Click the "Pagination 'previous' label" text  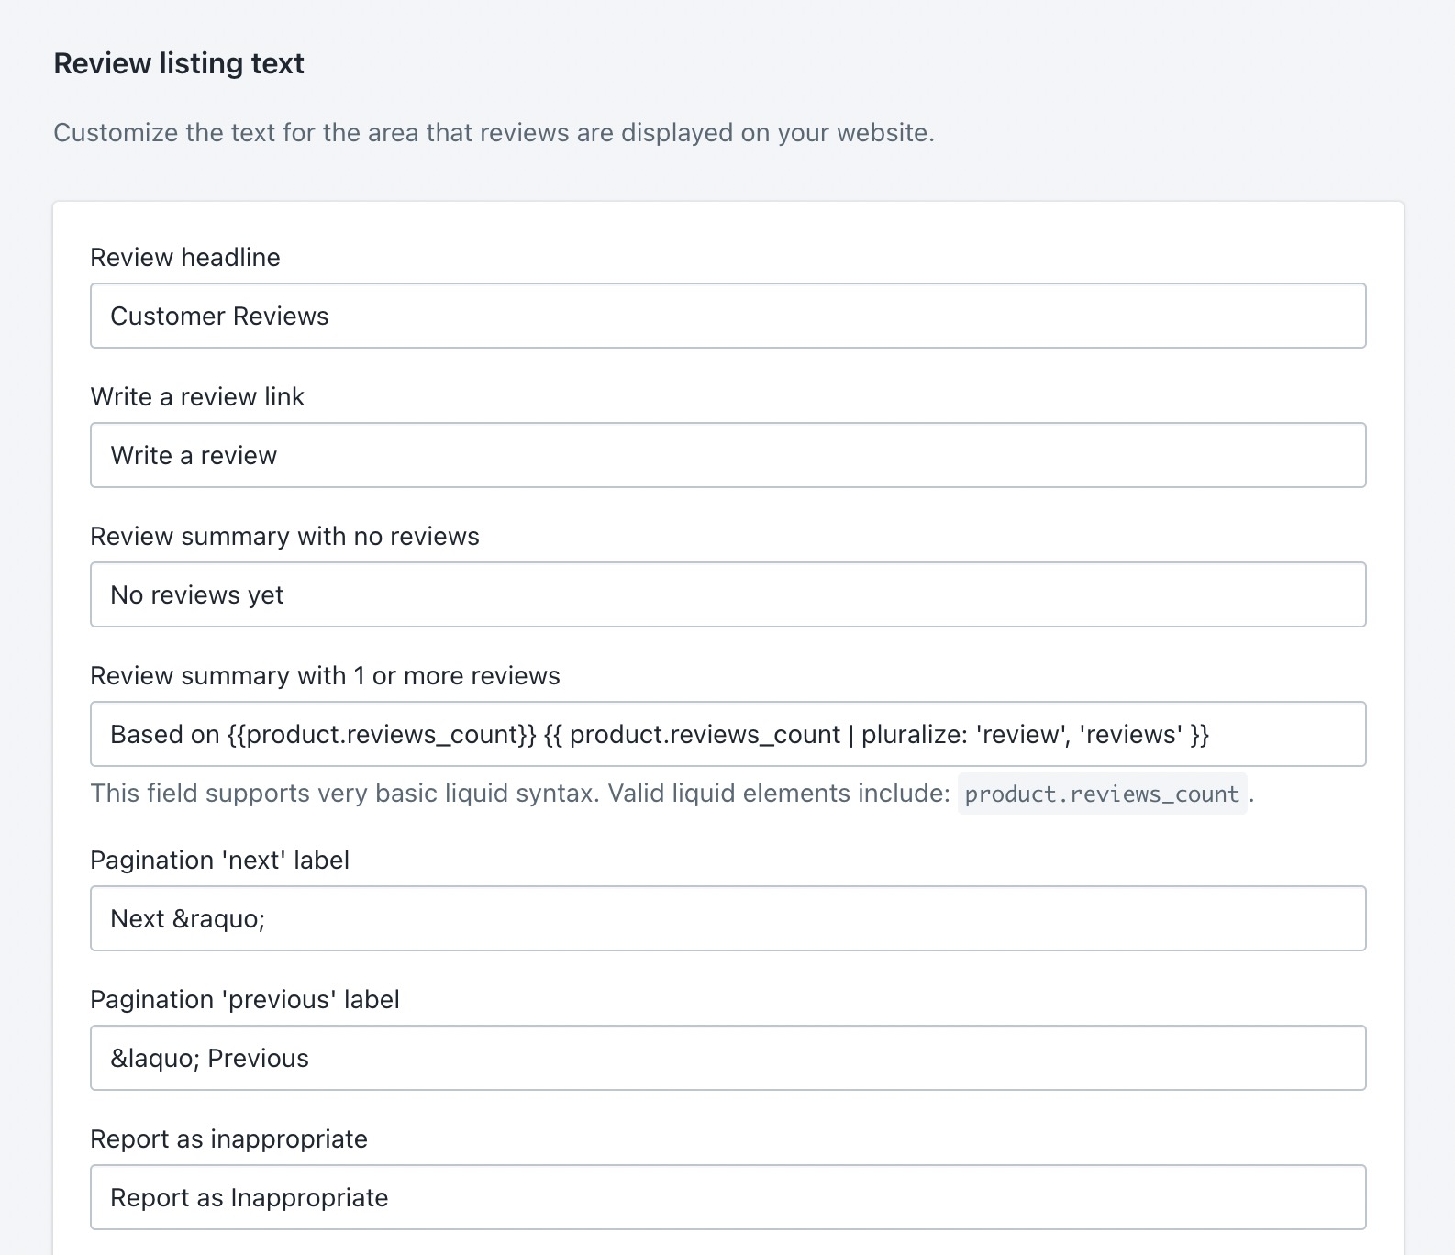pos(245,999)
